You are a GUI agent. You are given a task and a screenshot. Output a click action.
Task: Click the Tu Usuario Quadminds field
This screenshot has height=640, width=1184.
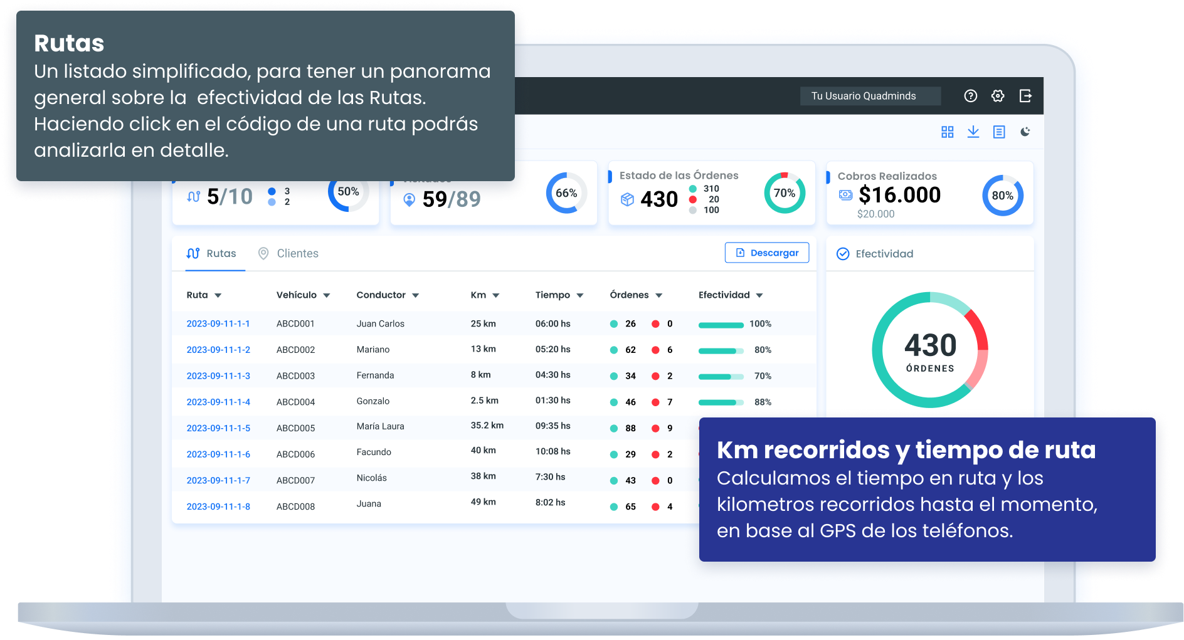tap(869, 96)
